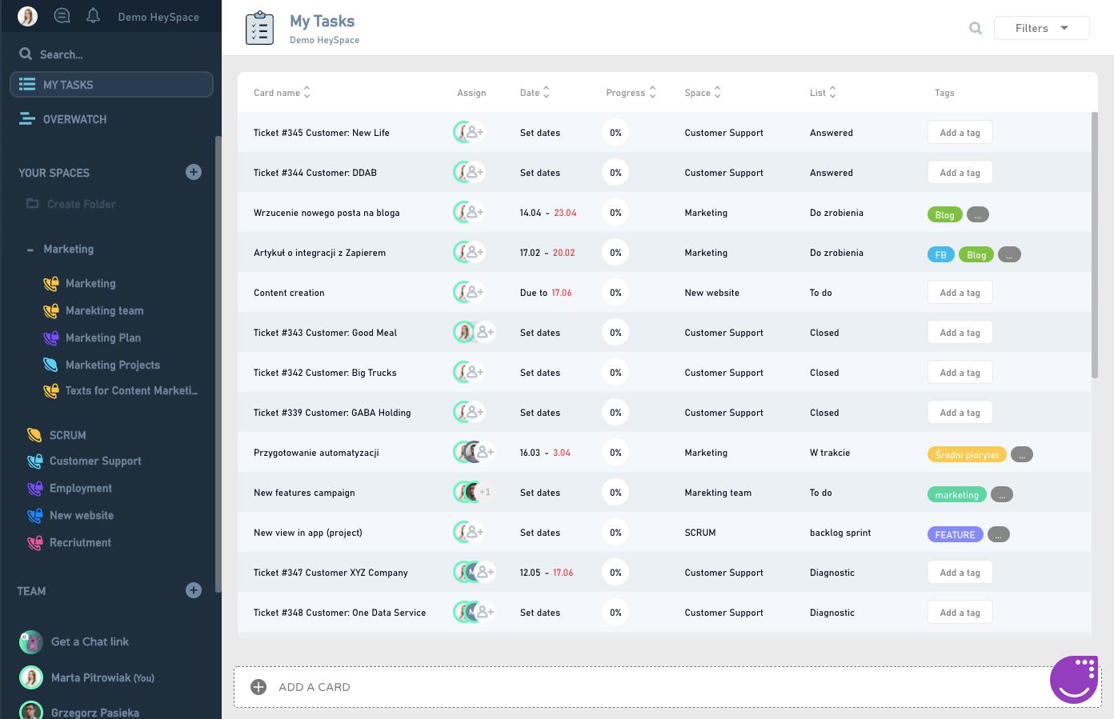
Task: Open user profile avatar at top left
Action: pos(28,16)
